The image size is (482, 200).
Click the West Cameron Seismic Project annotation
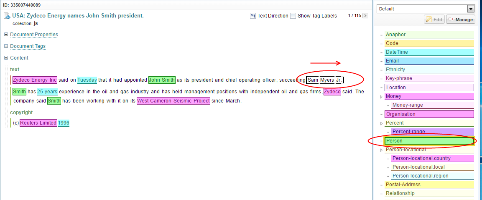(x=173, y=101)
